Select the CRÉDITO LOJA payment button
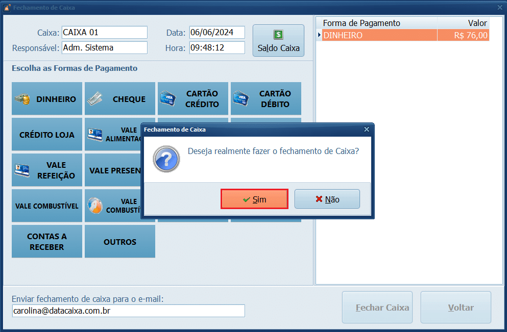This screenshot has width=507, height=332. coord(47,135)
